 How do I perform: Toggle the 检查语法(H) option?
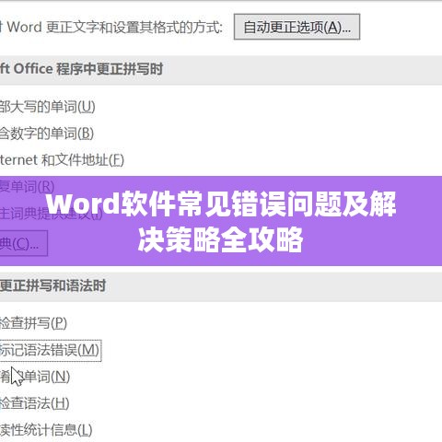(35, 403)
